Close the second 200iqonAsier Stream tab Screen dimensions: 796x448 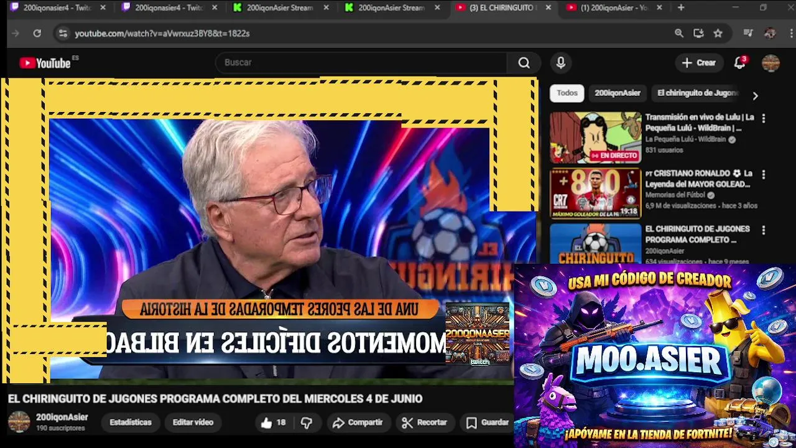437,7
